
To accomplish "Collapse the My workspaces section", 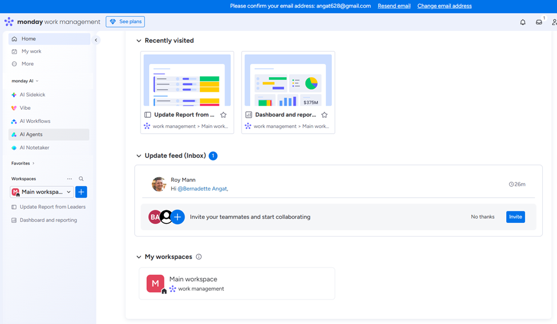I will pos(139,257).
